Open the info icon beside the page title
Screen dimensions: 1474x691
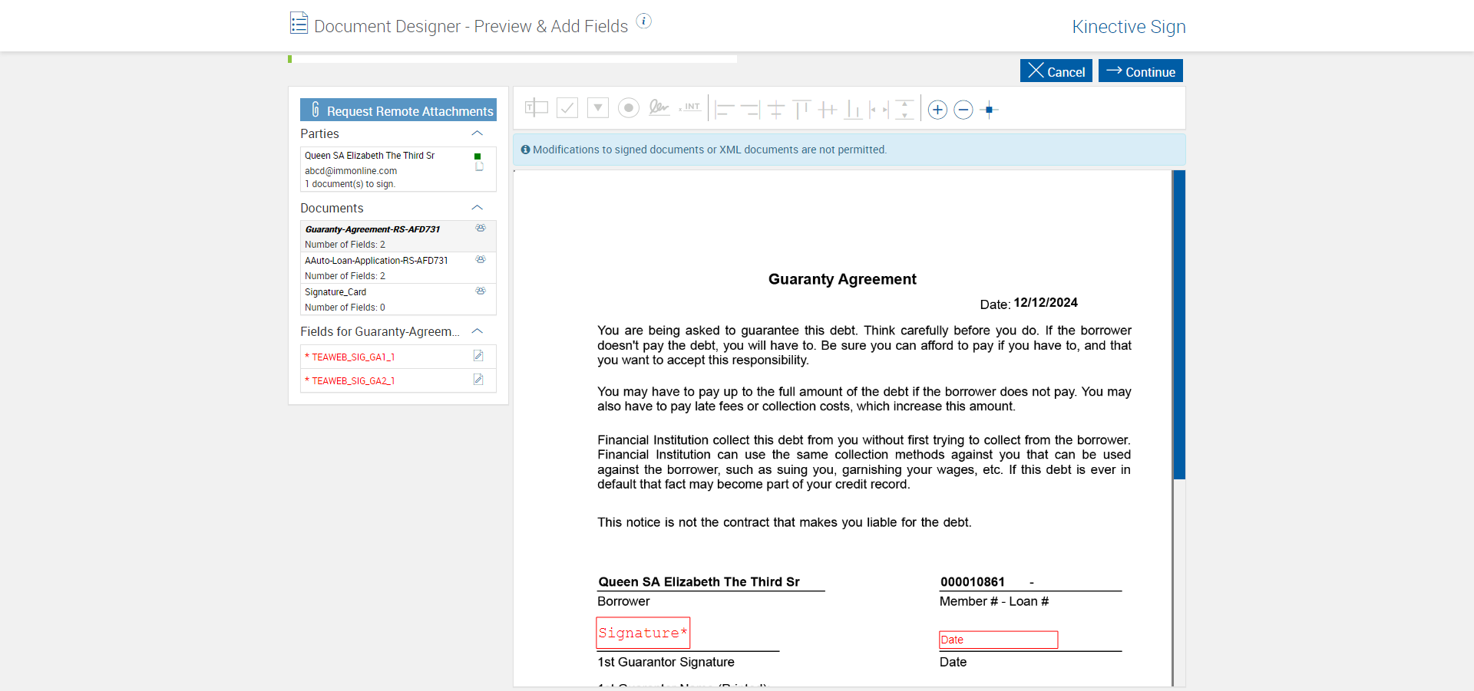click(644, 21)
